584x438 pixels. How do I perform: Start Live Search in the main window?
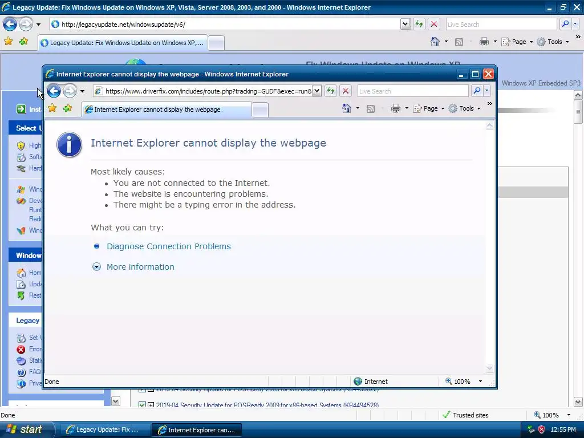click(x=565, y=24)
